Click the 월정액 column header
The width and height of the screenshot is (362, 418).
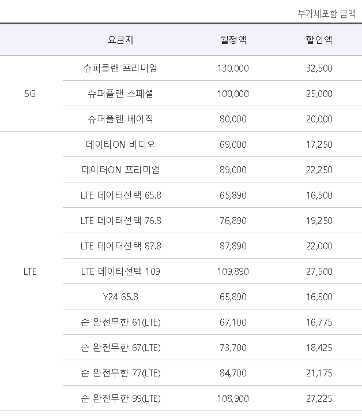tap(233, 40)
